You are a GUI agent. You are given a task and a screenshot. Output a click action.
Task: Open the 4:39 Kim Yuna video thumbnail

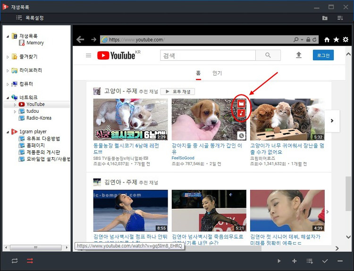[x=287, y=211]
